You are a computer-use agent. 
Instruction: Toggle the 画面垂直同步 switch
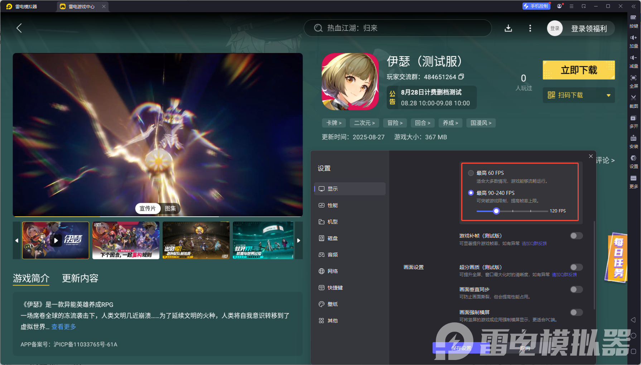tap(577, 289)
